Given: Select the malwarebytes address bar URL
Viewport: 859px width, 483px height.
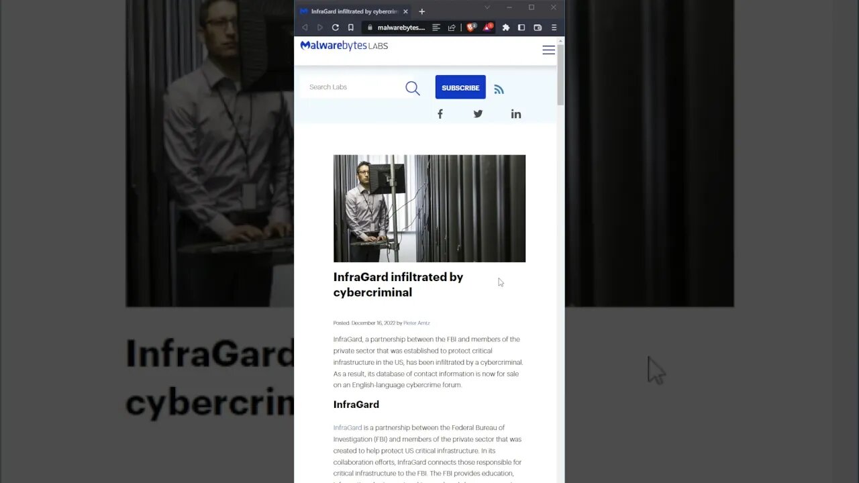Looking at the screenshot, I should coord(401,28).
